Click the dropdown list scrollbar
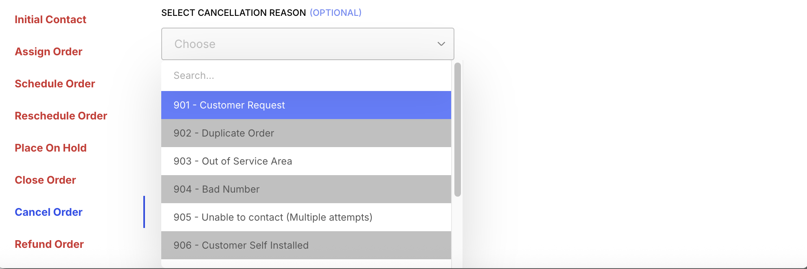The width and height of the screenshot is (807, 269). click(x=458, y=130)
